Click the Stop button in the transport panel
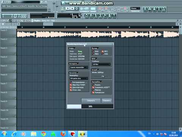The height and width of the screenshot is (137, 182). [x=72, y=8]
